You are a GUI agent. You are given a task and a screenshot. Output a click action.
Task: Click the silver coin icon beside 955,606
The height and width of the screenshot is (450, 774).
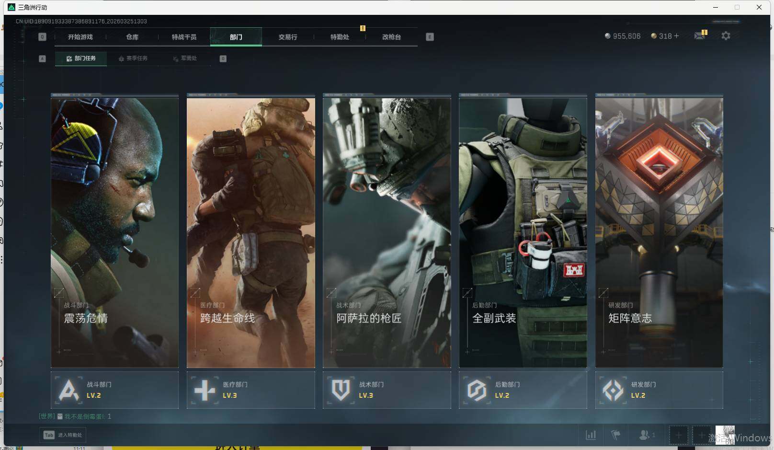607,36
